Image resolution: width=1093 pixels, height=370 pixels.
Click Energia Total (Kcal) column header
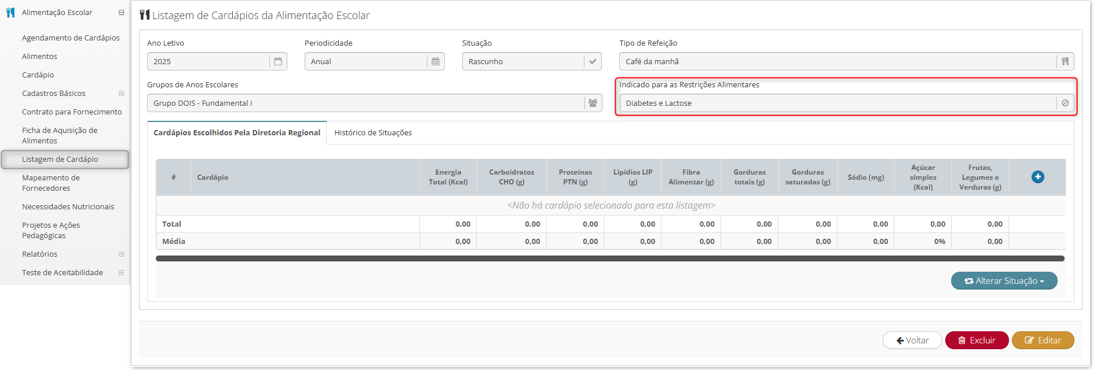click(448, 177)
